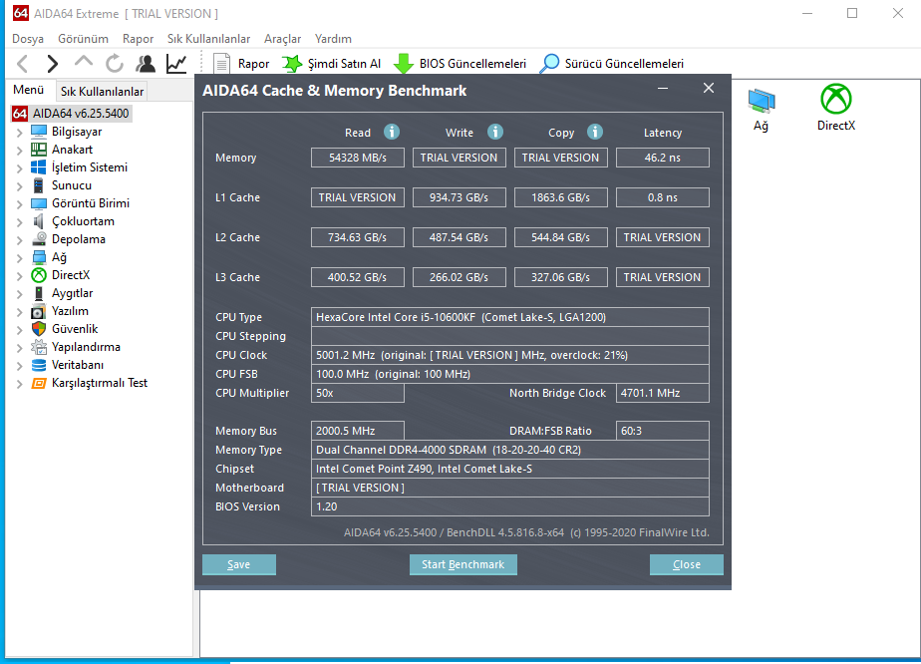The width and height of the screenshot is (921, 664).
Task: Click the Çokluortam speaker icon in the tree
Action: tap(39, 221)
